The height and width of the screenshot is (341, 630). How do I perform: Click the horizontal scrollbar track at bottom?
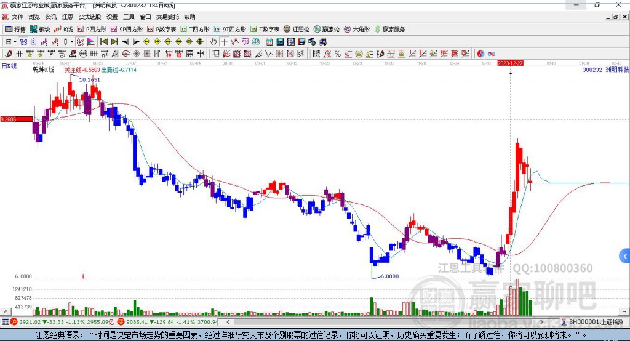(x=386, y=322)
